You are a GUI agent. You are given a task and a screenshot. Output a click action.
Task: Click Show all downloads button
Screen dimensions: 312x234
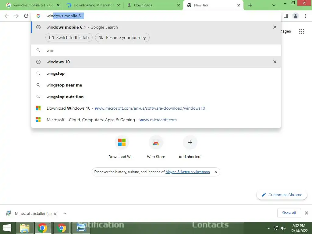tap(289, 213)
